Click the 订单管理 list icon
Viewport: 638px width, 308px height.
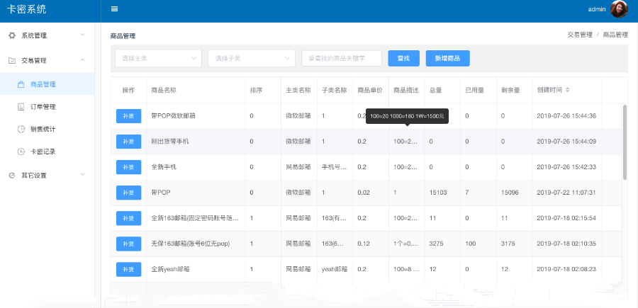coord(21,107)
